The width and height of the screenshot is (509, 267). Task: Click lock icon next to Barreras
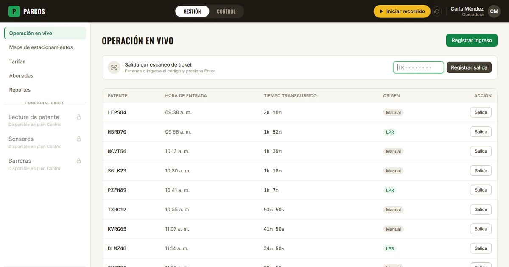(x=78, y=161)
